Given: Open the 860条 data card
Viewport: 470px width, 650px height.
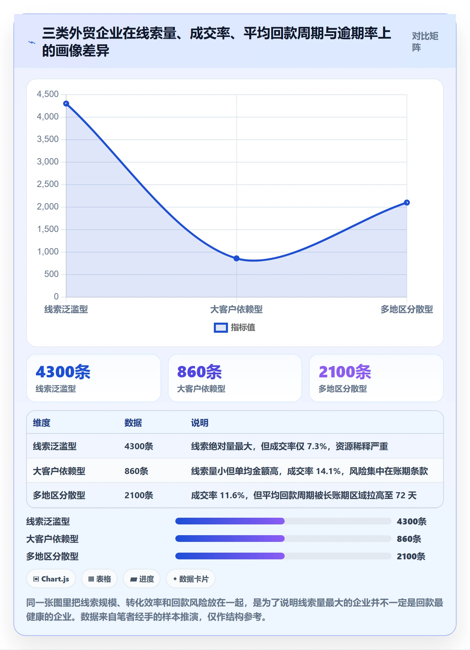Looking at the screenshot, I should click(x=235, y=378).
